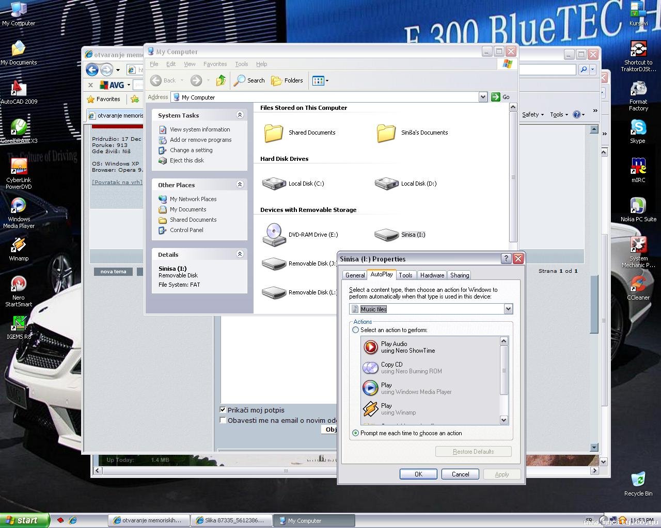
Task: Switch to General tab in Properties
Action: pos(355,275)
